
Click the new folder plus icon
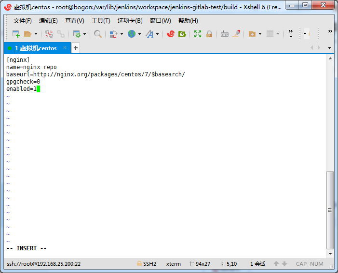click(252, 34)
